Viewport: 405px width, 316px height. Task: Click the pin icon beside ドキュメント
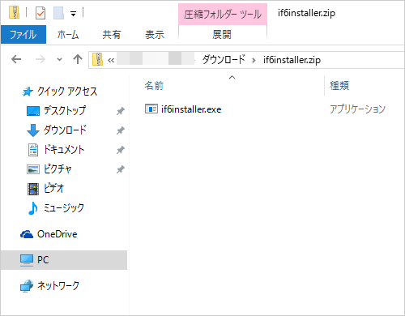(121, 150)
